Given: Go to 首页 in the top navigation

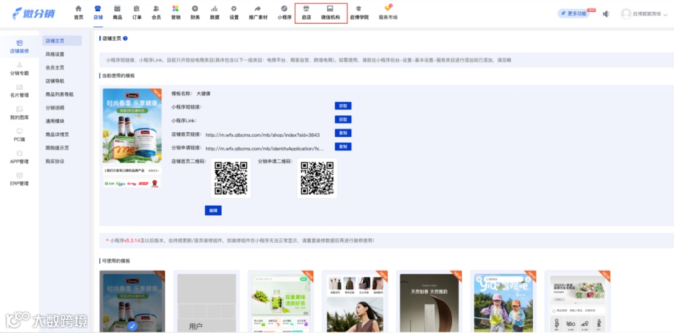Looking at the screenshot, I should click(79, 12).
